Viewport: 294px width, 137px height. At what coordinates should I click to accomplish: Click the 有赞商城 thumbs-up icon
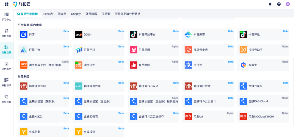pyautogui.click(x=133, y=65)
